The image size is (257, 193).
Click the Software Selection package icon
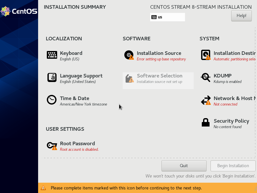click(129, 78)
